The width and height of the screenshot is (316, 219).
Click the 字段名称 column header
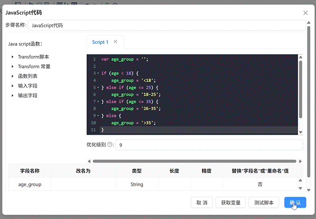[30, 171]
